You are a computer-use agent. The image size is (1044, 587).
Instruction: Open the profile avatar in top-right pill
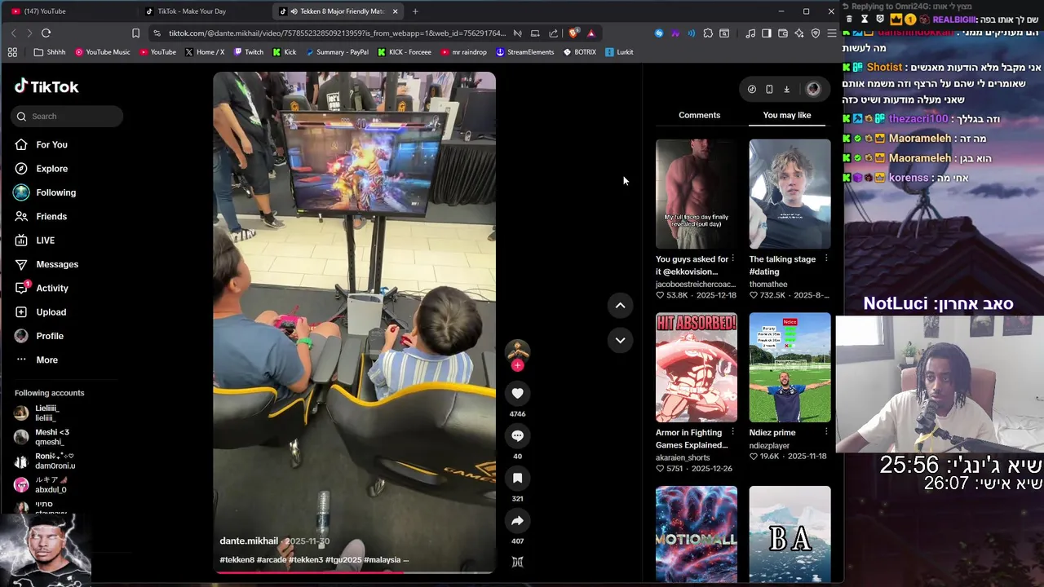click(x=813, y=89)
